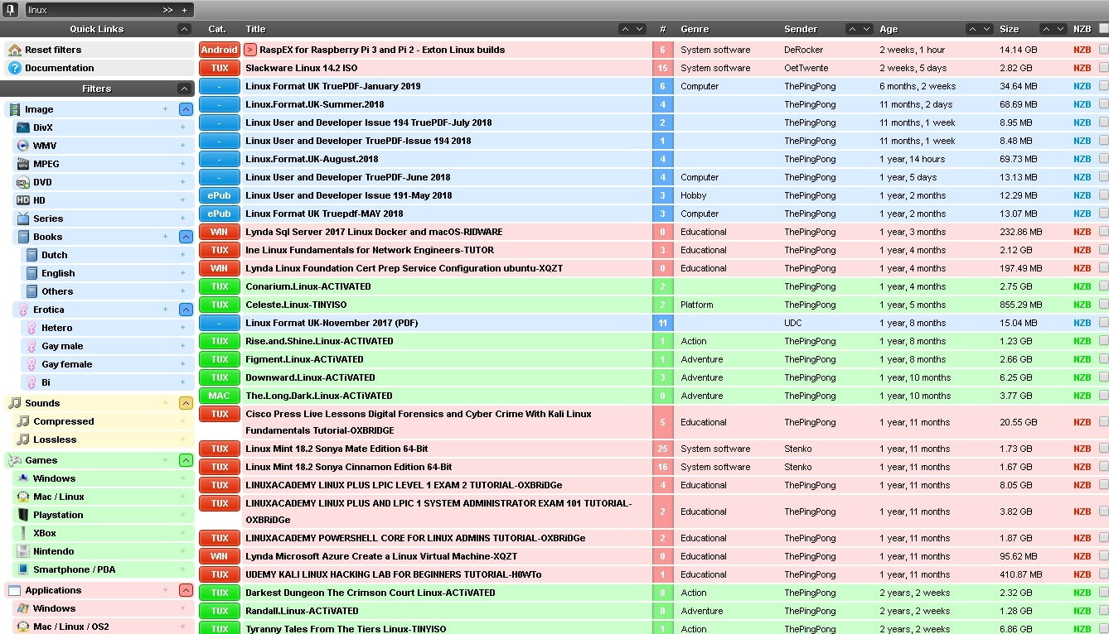This screenshot has height=634, width=1109.
Task: Tick the checkbox for Slackware Linux 14.2 ISO
Action: [1103, 68]
